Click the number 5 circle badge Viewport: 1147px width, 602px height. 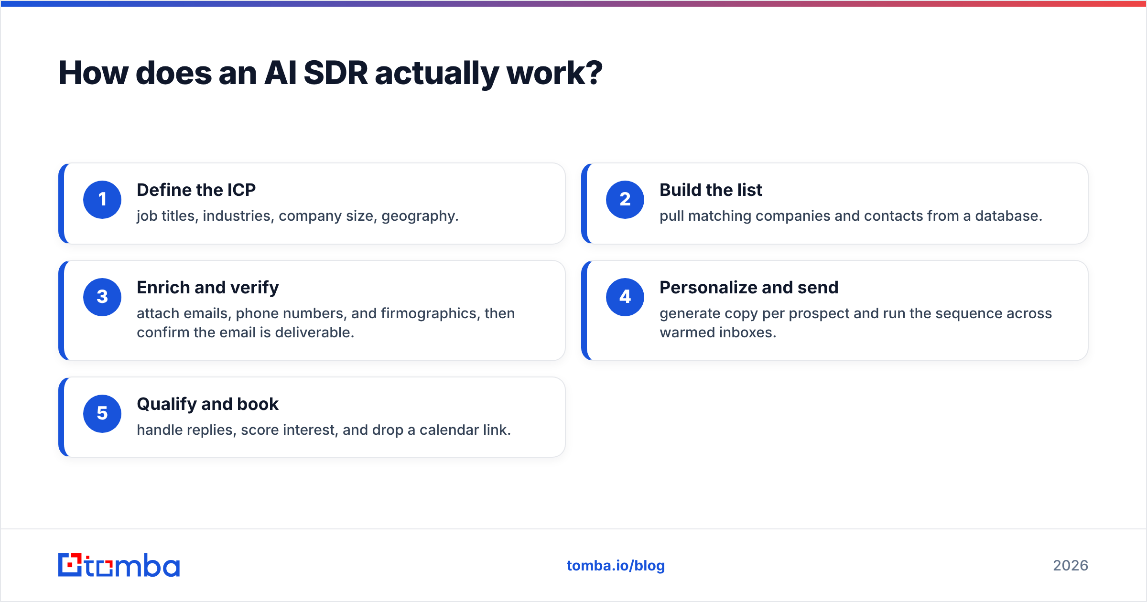(x=102, y=414)
